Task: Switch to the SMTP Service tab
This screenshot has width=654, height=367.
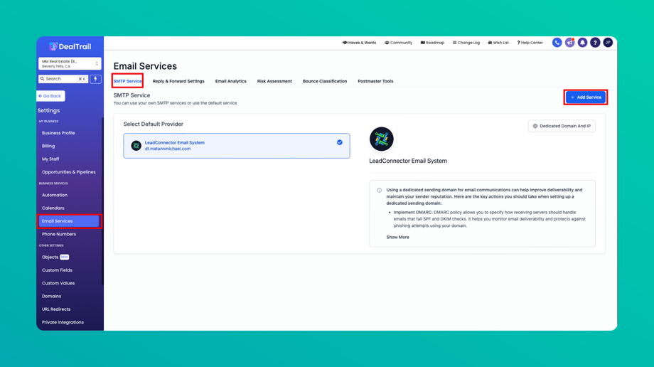Action: (x=128, y=81)
